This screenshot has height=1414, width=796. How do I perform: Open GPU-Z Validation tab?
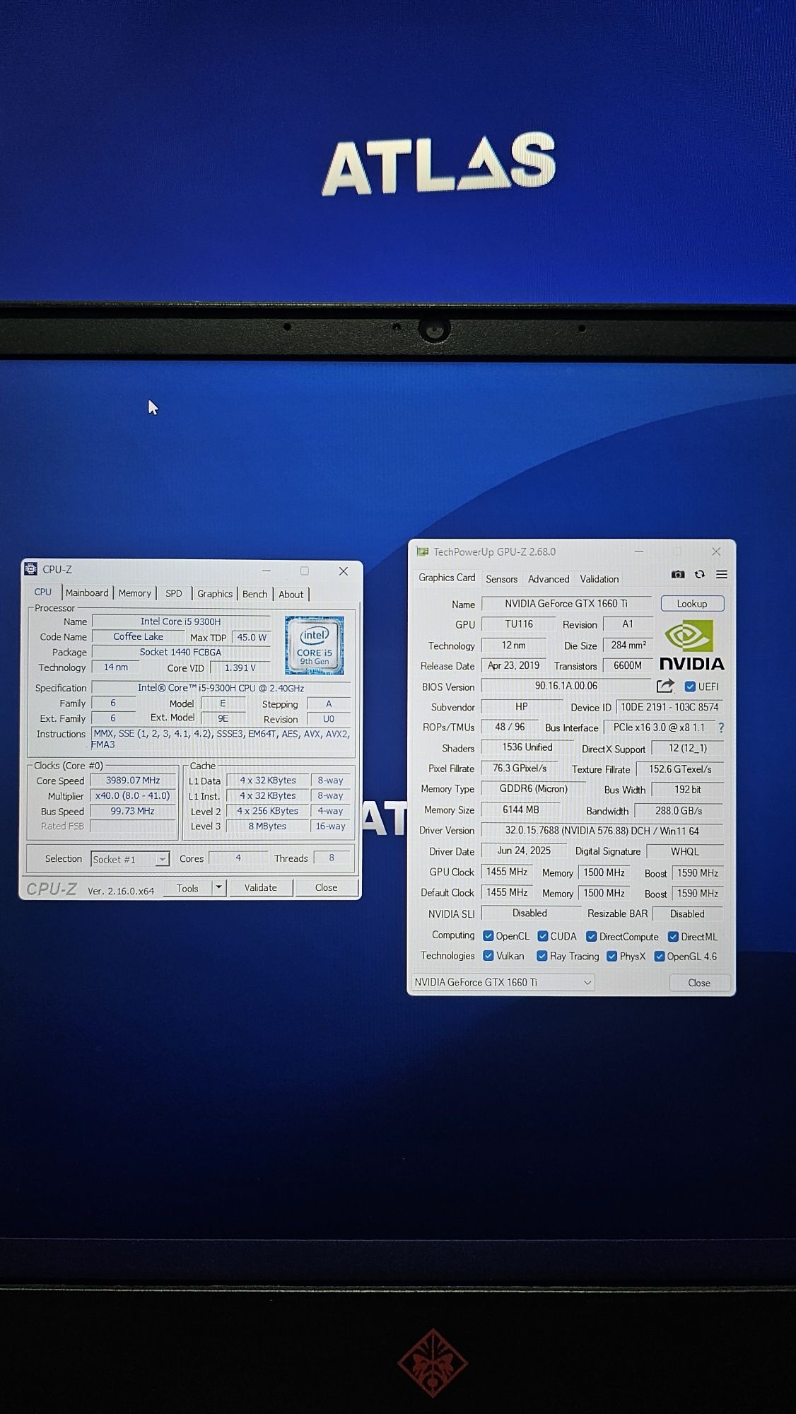tap(599, 579)
